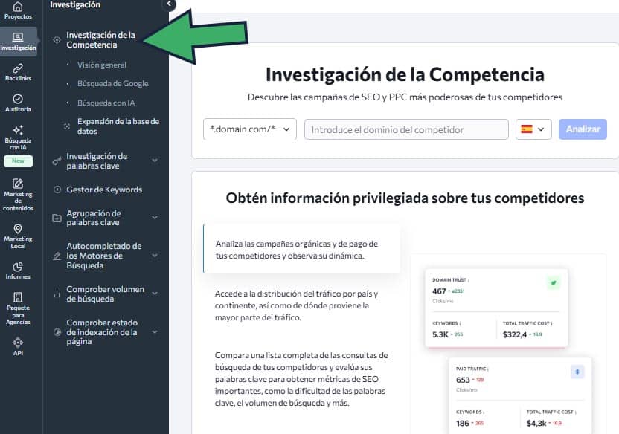
Task: Expand Agrupación de palabras clave section
Action: pos(155,218)
